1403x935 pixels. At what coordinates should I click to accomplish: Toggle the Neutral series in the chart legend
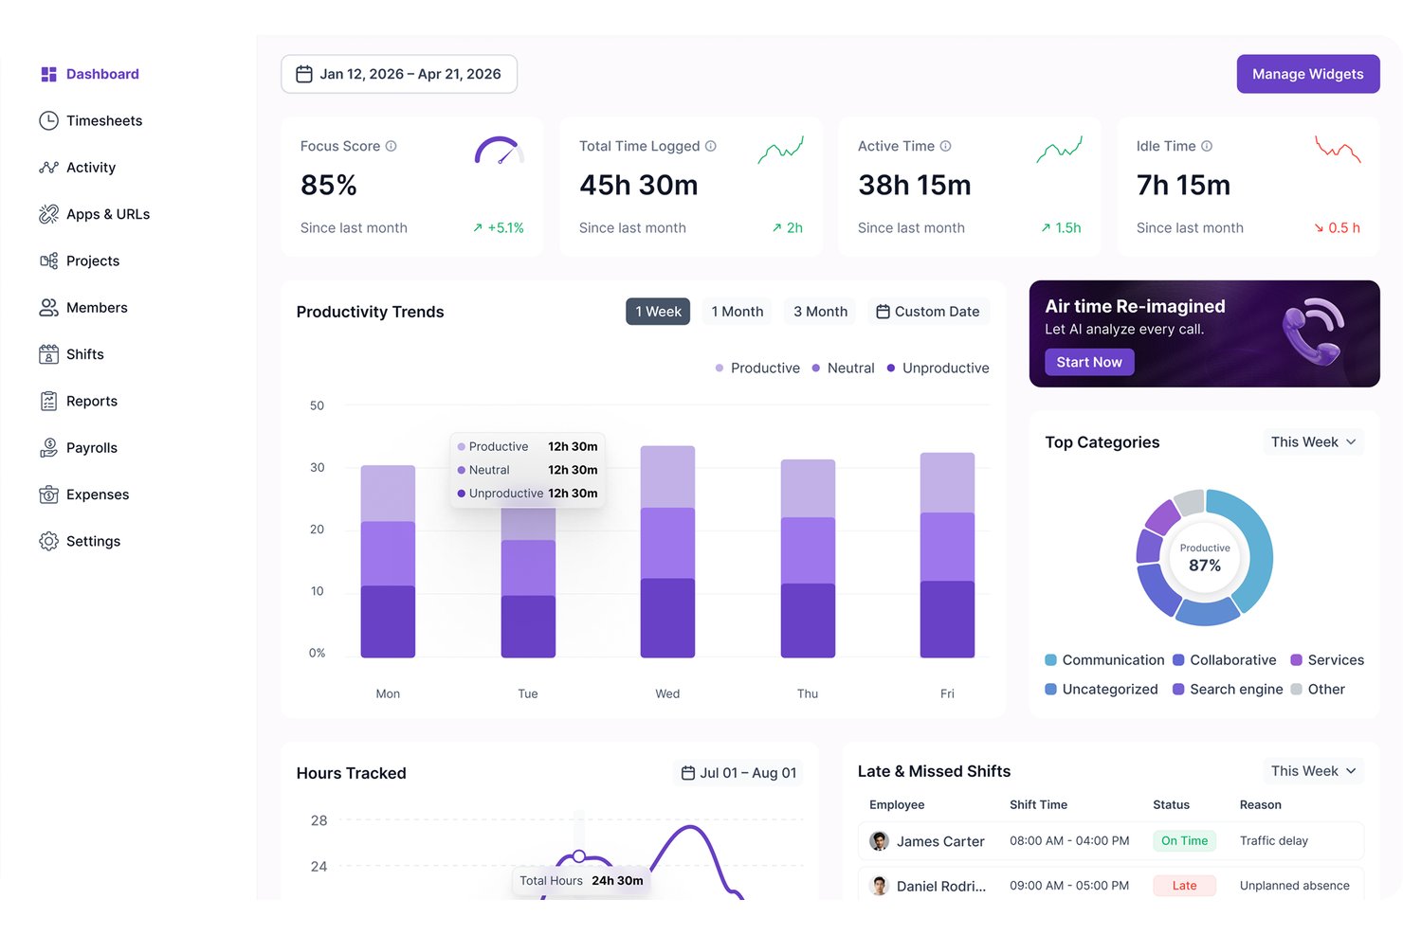843,368
